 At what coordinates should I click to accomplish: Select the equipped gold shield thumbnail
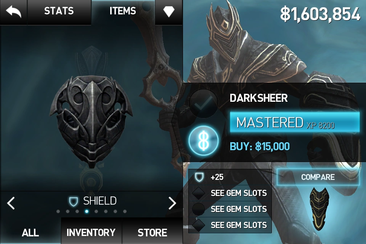click(x=319, y=208)
